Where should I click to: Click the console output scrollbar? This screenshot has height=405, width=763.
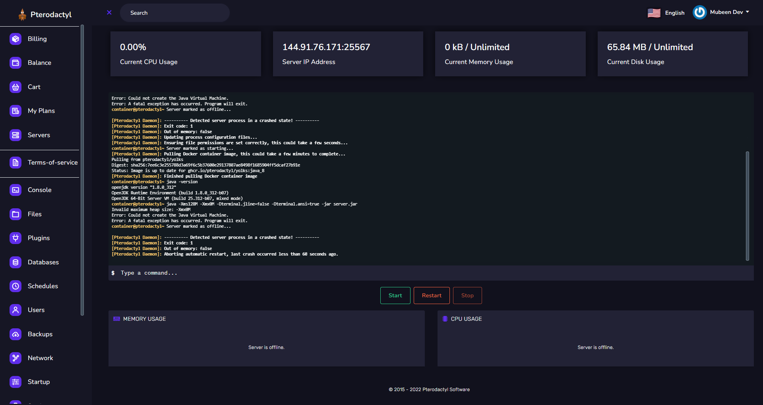coord(748,206)
